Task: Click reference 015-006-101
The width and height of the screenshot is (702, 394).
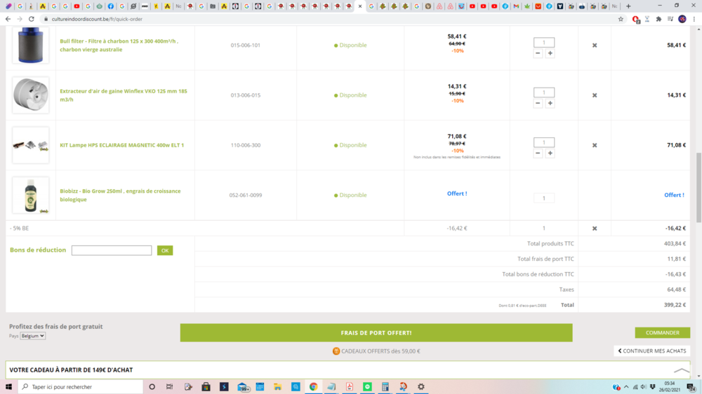Action: (x=245, y=45)
